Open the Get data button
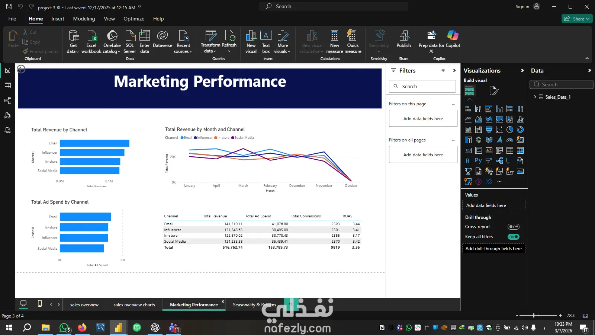595x335 pixels. 73,42
